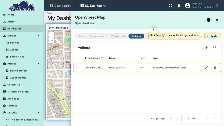Click the Type column header

[x=155, y=58]
